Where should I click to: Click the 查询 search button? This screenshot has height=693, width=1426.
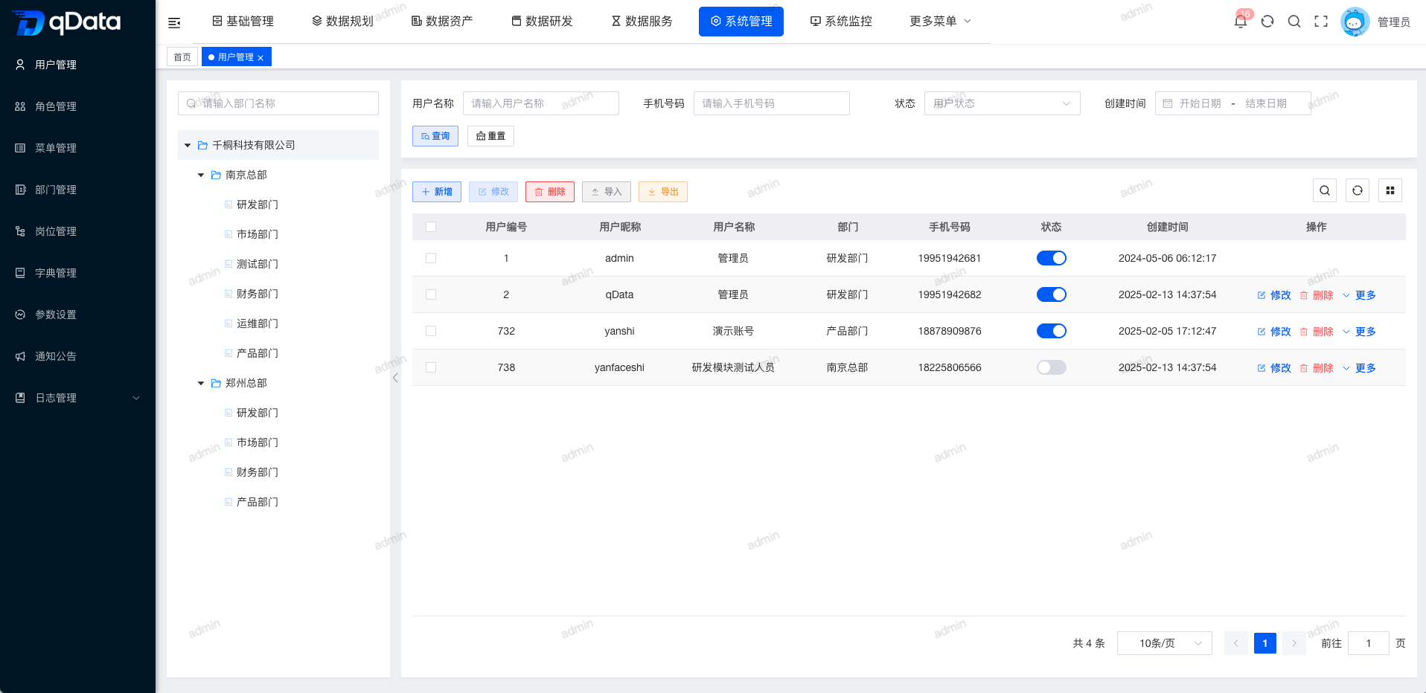point(435,136)
